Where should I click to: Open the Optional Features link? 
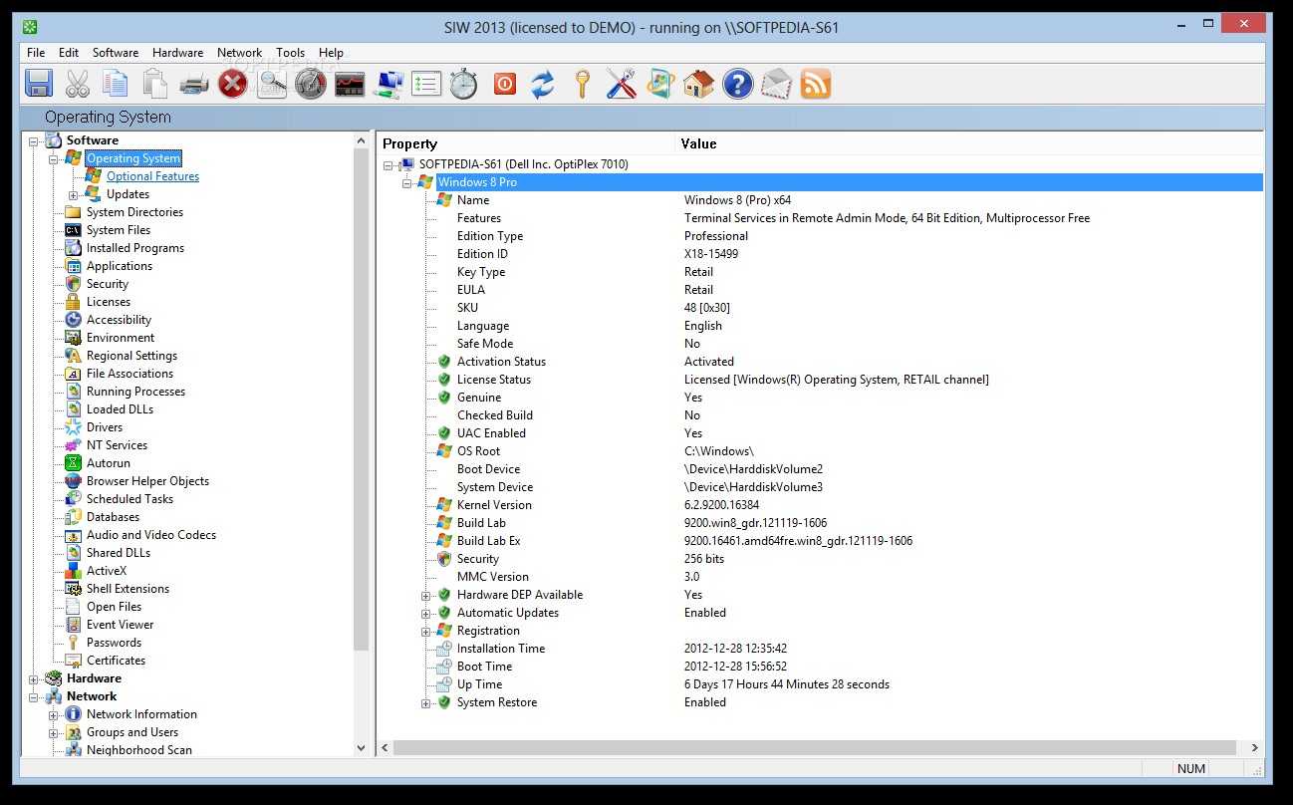(152, 176)
